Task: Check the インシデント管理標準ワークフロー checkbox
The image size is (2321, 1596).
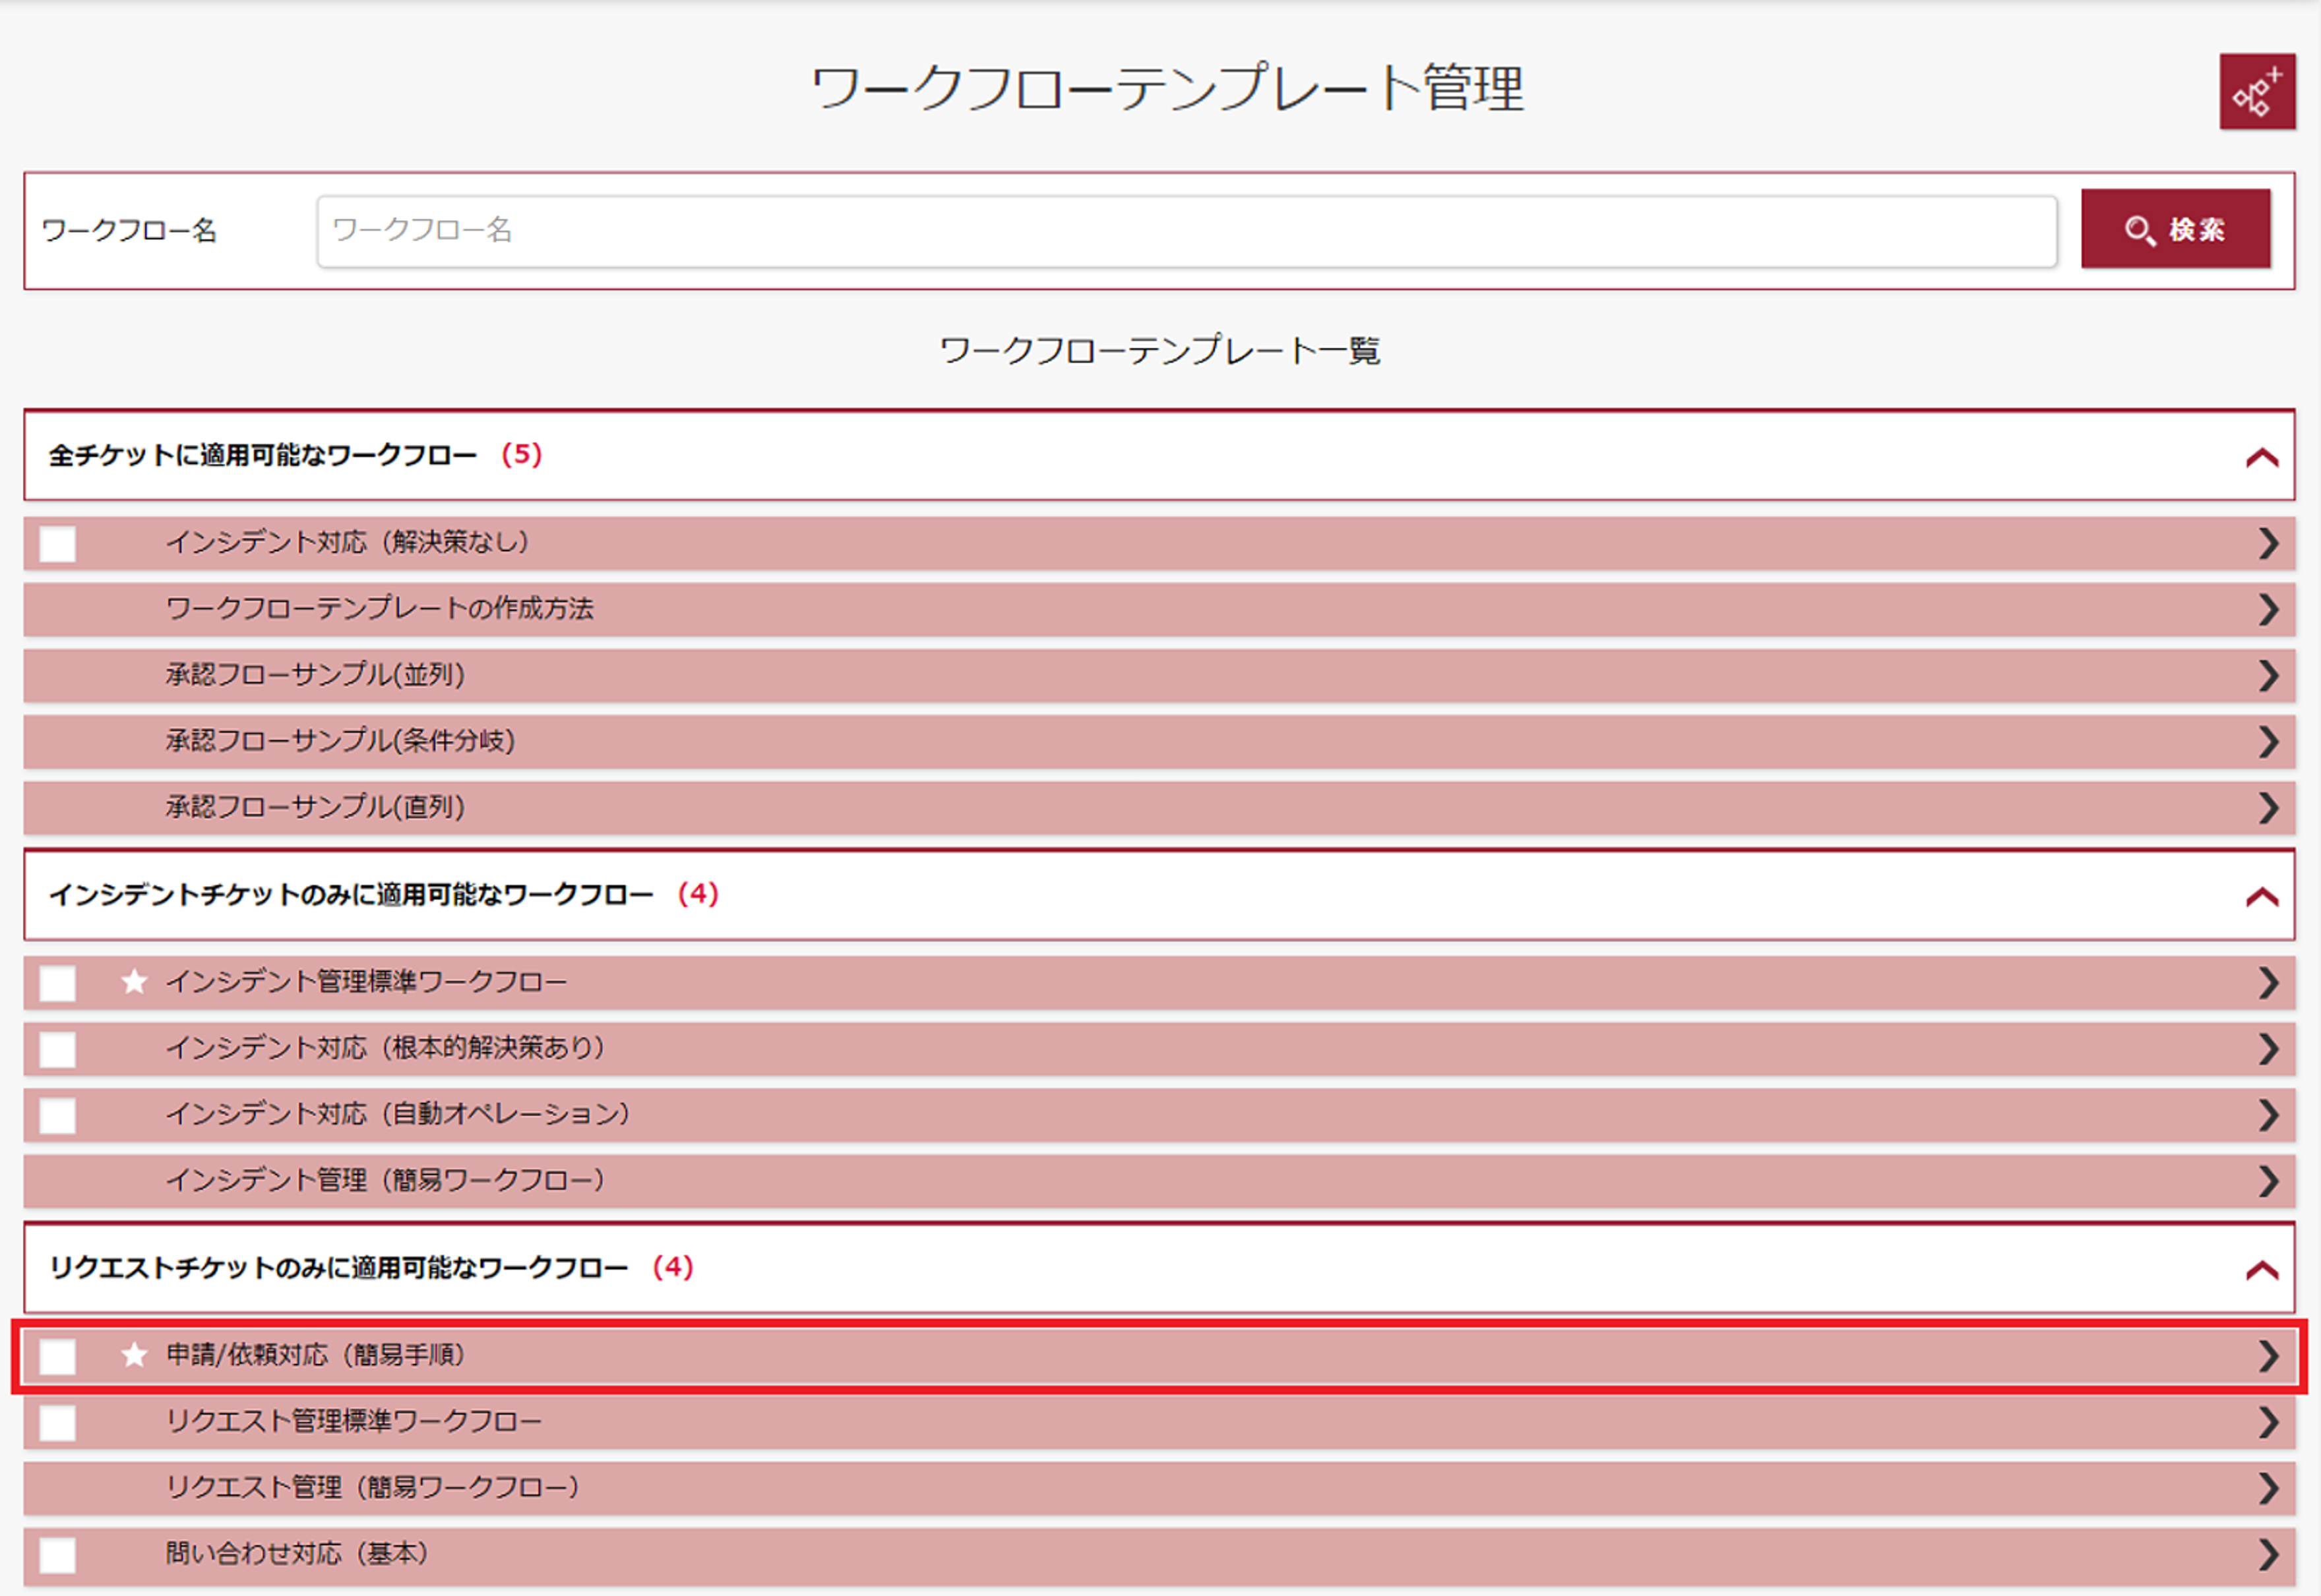Action: (57, 983)
